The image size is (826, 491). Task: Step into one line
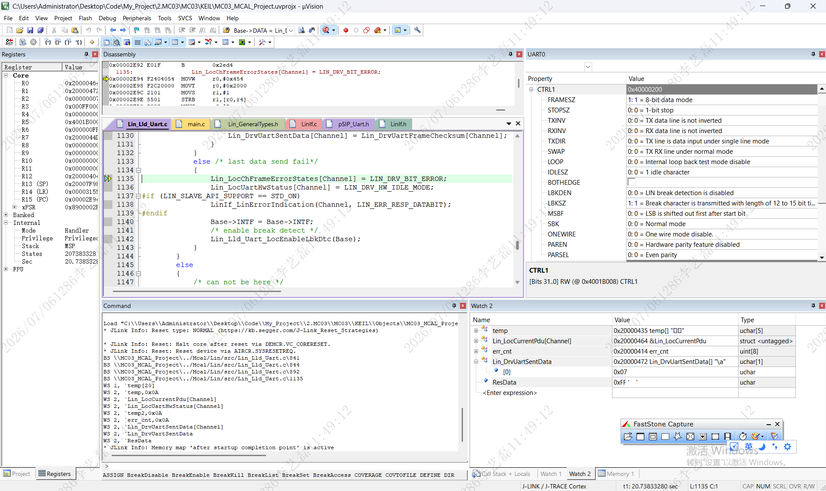[x=48, y=42]
